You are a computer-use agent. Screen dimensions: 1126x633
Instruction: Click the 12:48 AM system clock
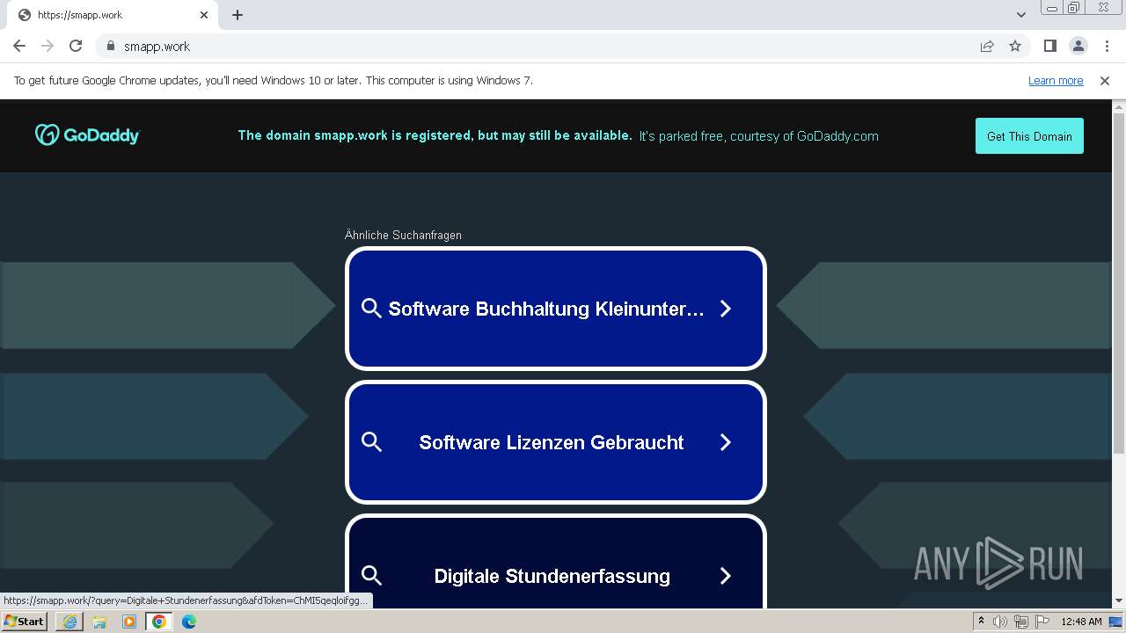point(1081,622)
